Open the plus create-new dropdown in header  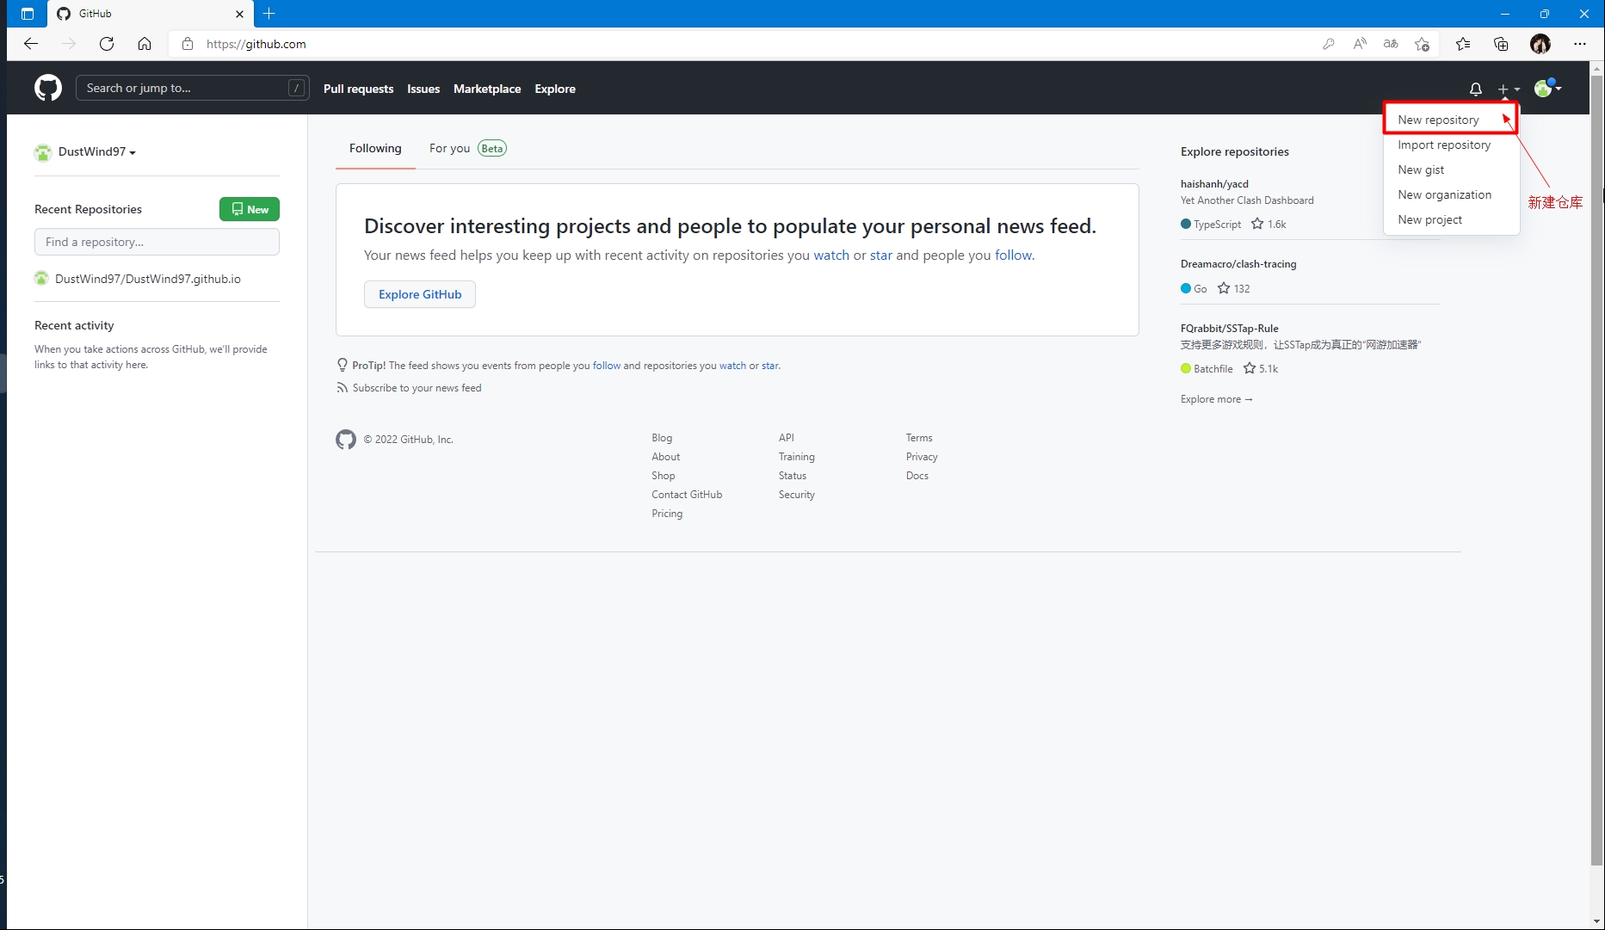[1509, 89]
